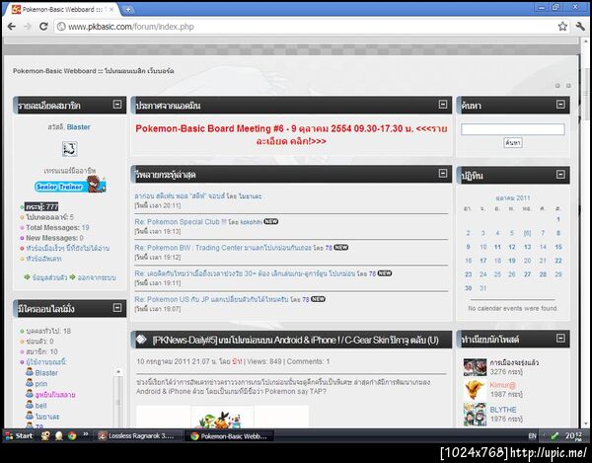Click the avatar of the poster with 3276 posts
The width and height of the screenshot is (592, 463).
pos(475,367)
